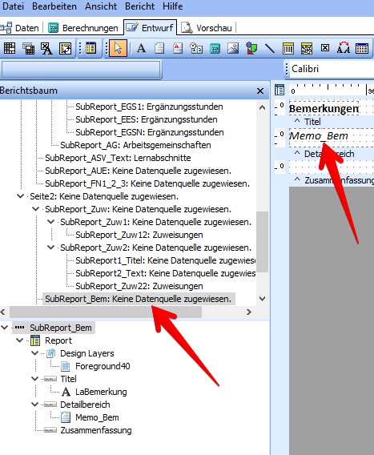This screenshot has width=374, height=455.
Task: Select the Label text tool
Action: point(141,48)
